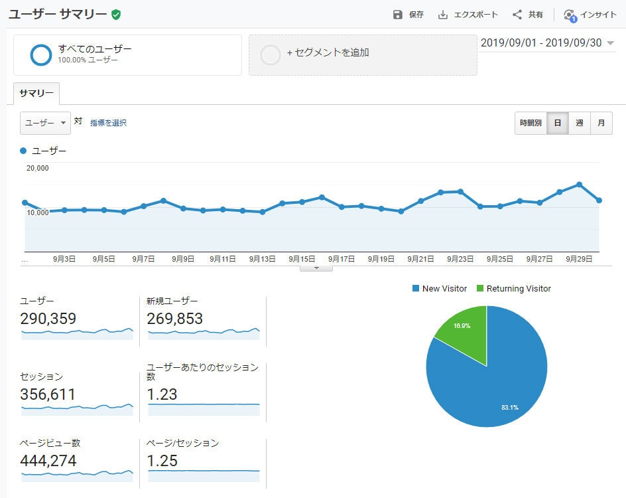The width and height of the screenshot is (626, 498).
Task: Click the 9月15日 axis label
Action: [x=302, y=259]
